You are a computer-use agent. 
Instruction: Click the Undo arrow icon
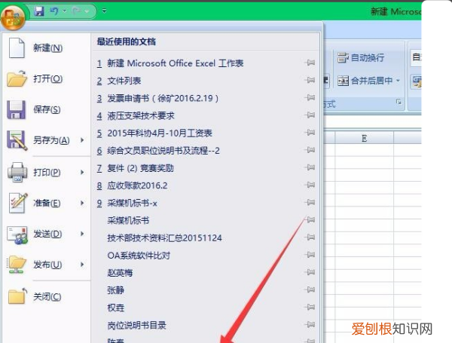[x=54, y=11]
